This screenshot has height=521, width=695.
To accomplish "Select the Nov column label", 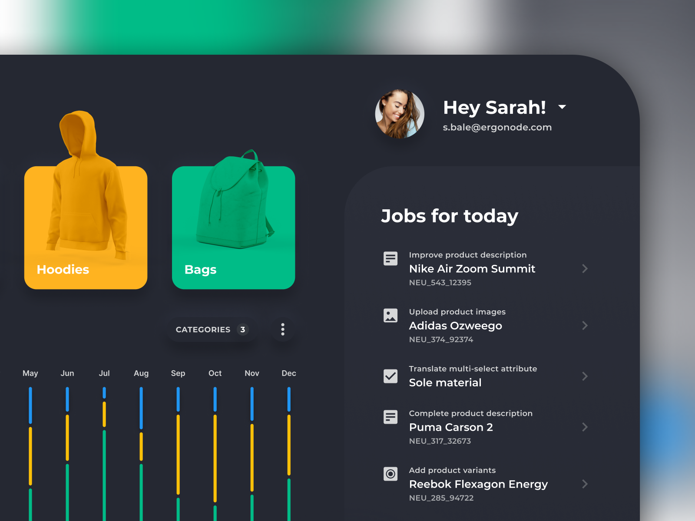I will point(252,373).
